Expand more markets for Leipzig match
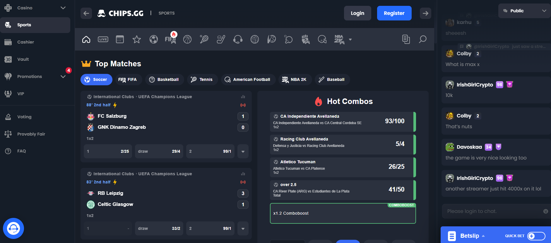The height and width of the screenshot is (243, 551). (x=243, y=228)
